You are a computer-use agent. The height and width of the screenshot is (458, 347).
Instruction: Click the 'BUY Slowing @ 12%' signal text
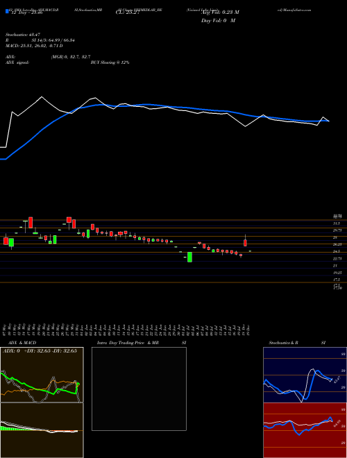pyautogui.click(x=110, y=62)
